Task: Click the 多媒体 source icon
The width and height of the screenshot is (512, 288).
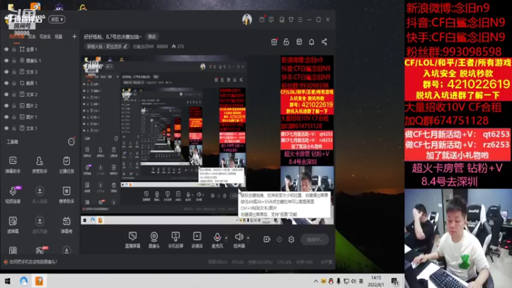Action: pyautogui.click(x=197, y=239)
